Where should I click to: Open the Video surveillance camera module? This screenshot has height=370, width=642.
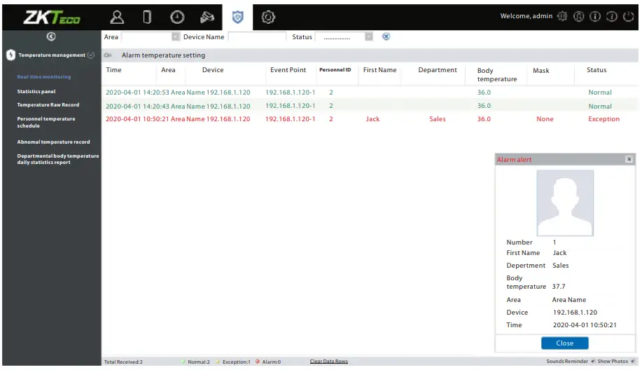coord(207,17)
